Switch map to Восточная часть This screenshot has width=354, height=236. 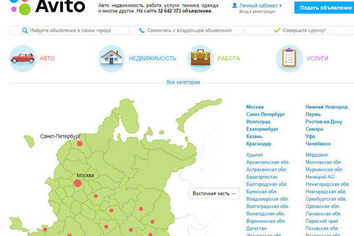[x=214, y=194]
